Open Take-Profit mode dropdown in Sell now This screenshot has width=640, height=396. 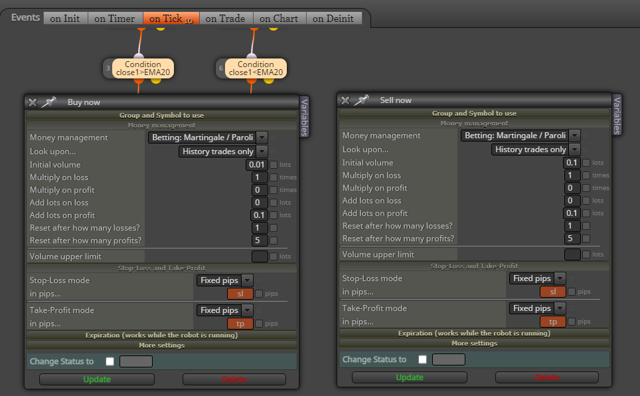537,308
